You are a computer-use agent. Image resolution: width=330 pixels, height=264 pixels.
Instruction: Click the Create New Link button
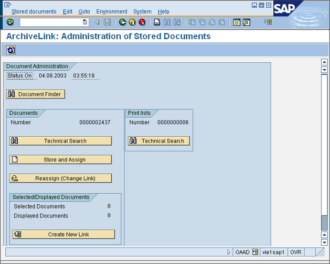click(63, 234)
